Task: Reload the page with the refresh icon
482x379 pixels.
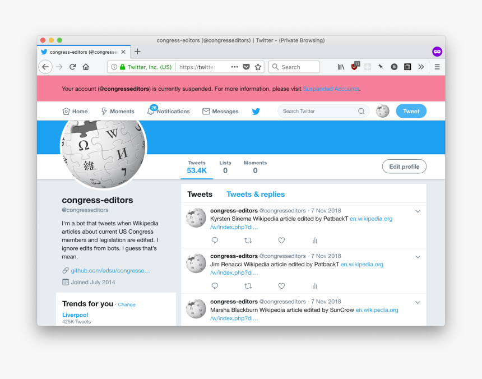Action: 72,67
